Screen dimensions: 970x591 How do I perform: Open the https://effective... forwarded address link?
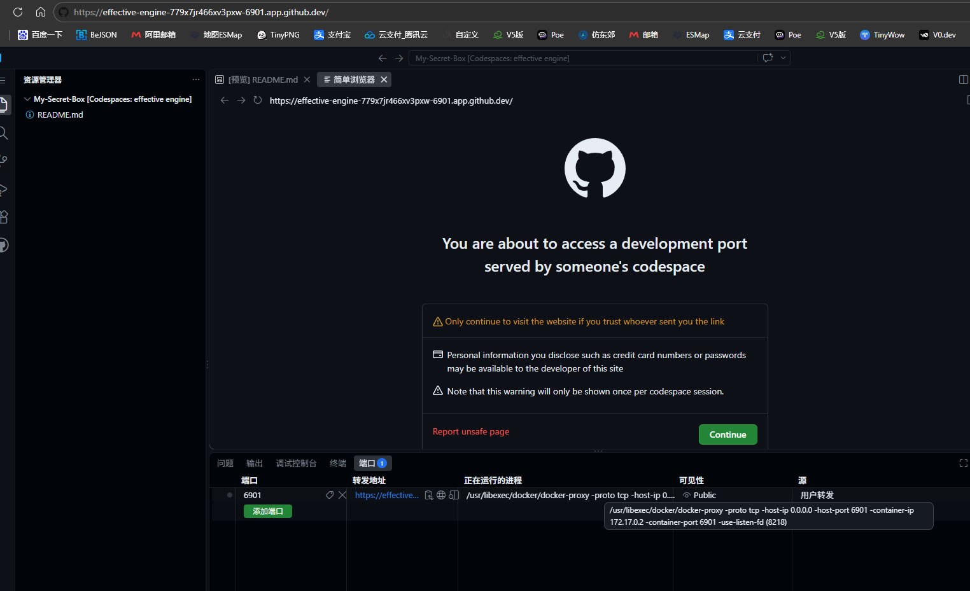pyautogui.click(x=387, y=495)
